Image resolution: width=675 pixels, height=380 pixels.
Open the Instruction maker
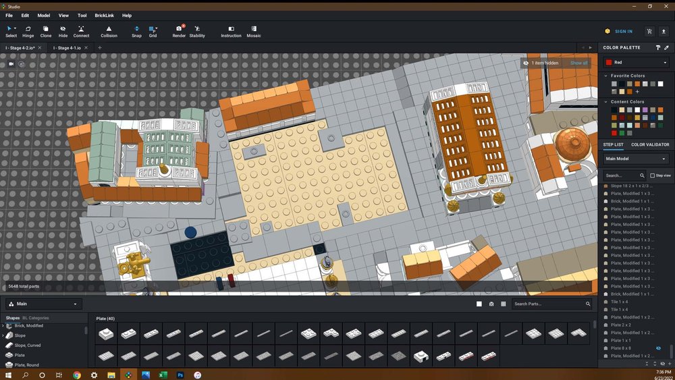(x=231, y=32)
